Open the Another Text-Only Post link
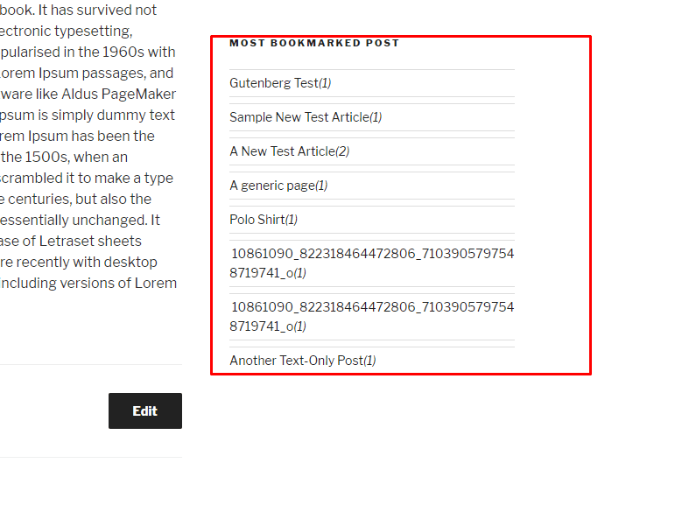 pos(296,361)
